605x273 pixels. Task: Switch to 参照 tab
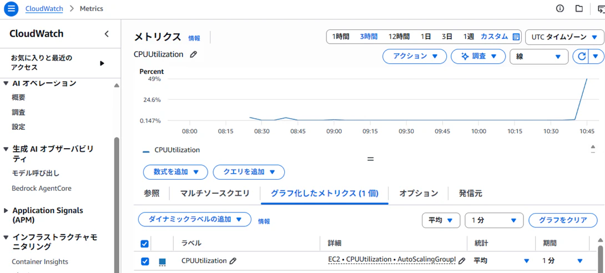pyautogui.click(x=152, y=194)
